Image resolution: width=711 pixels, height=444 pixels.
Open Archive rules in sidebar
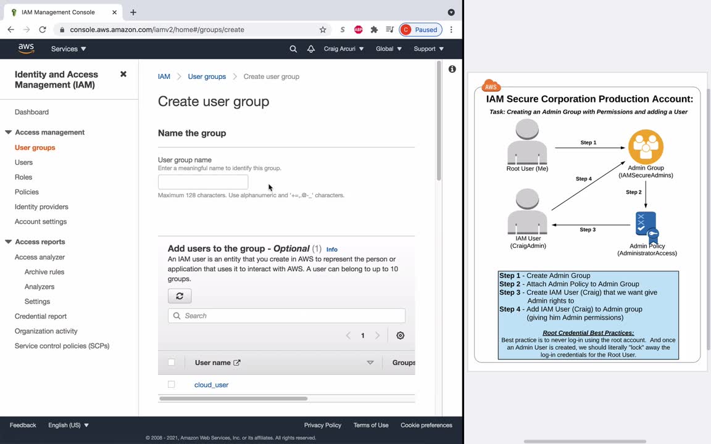(44, 272)
